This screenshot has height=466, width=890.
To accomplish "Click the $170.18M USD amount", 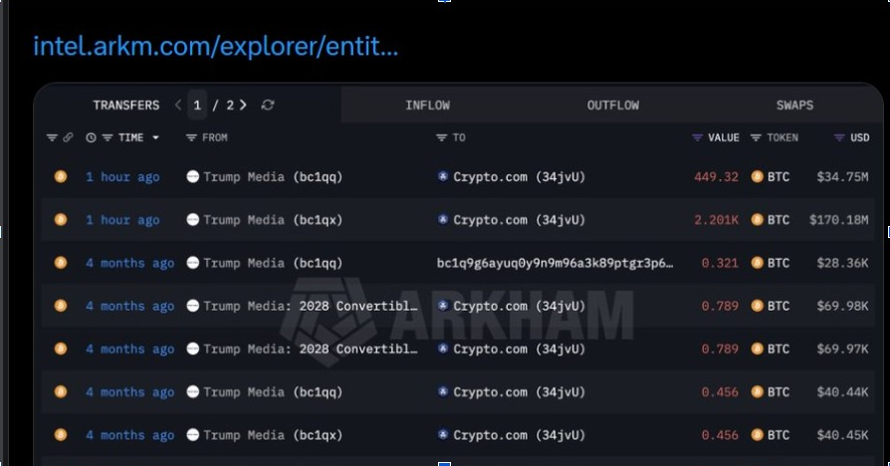I will [839, 220].
